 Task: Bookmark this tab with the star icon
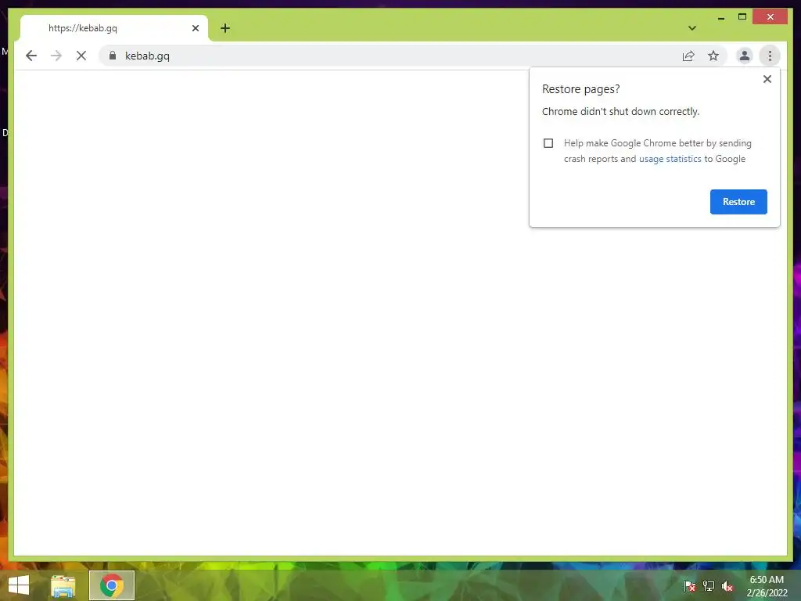click(x=713, y=56)
